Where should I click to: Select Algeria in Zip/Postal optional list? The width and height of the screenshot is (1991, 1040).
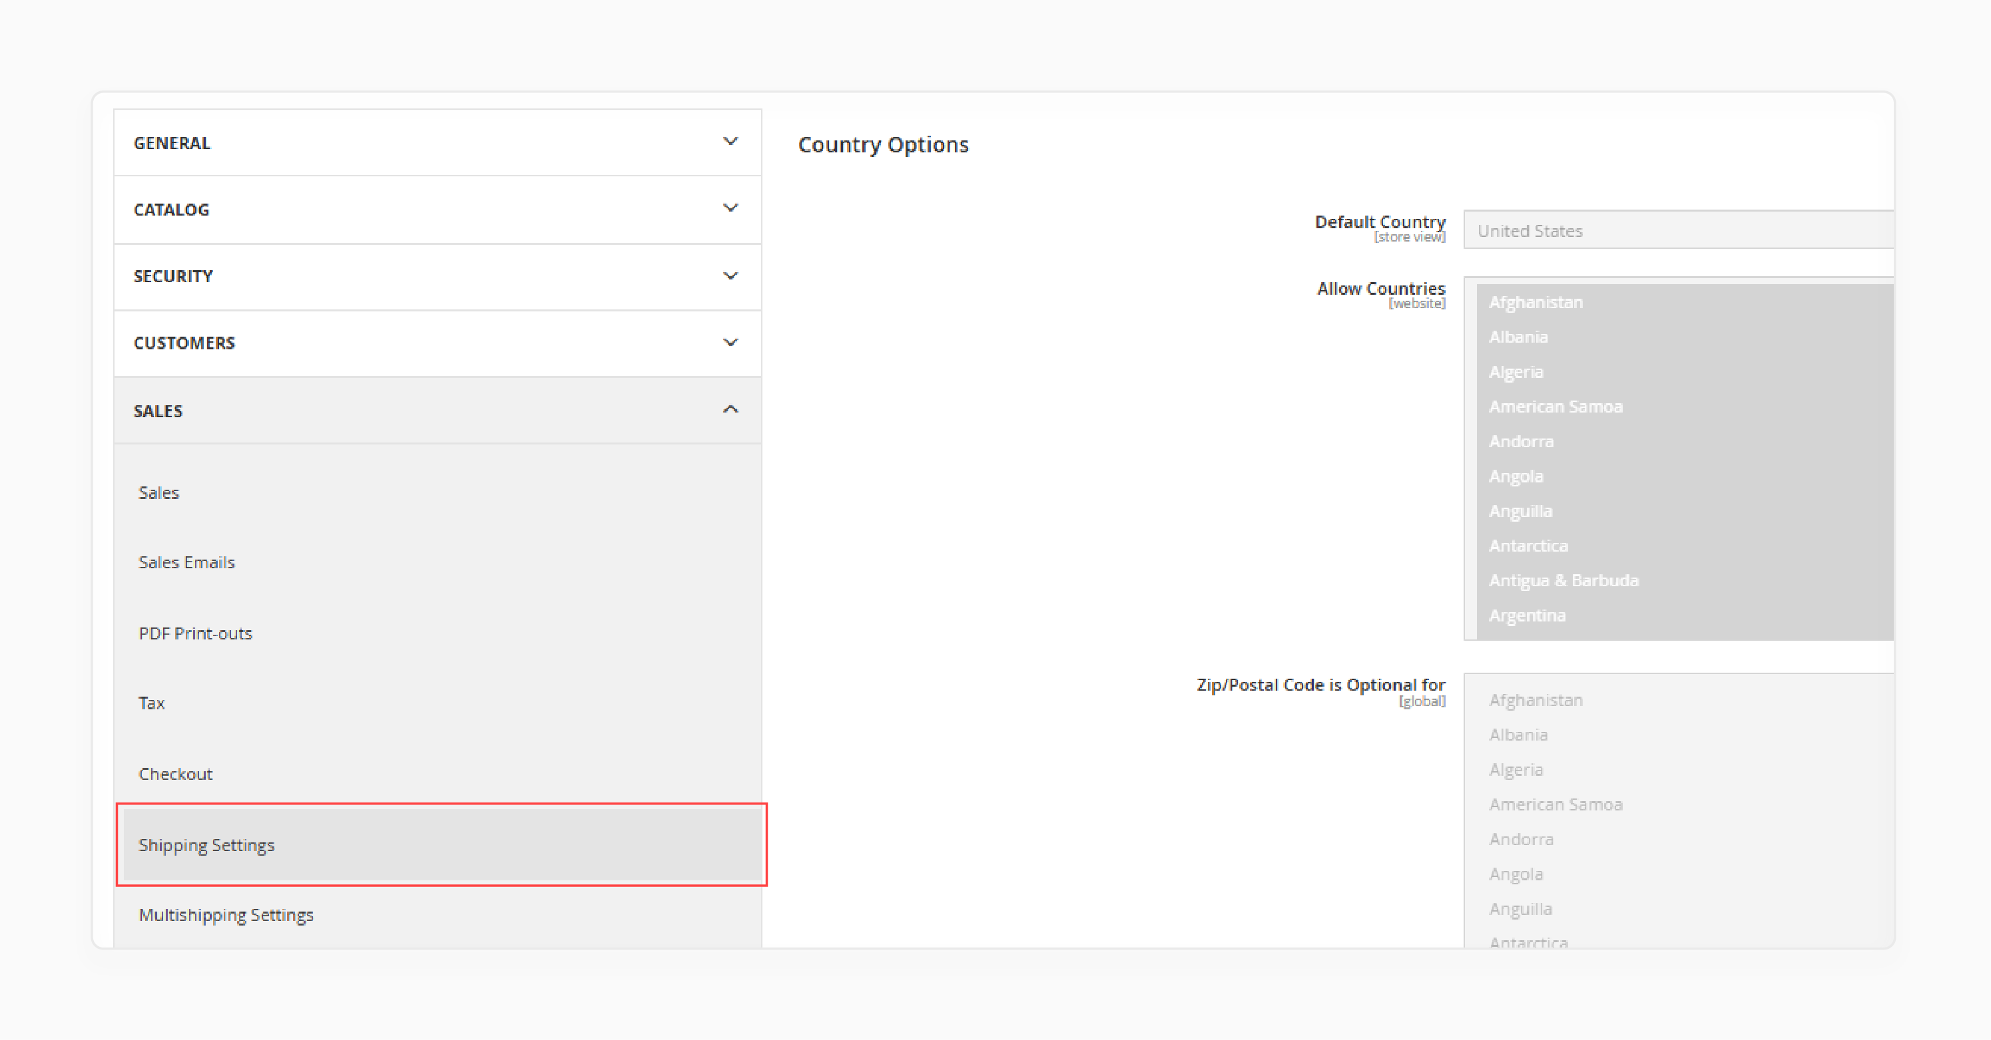point(1685,769)
